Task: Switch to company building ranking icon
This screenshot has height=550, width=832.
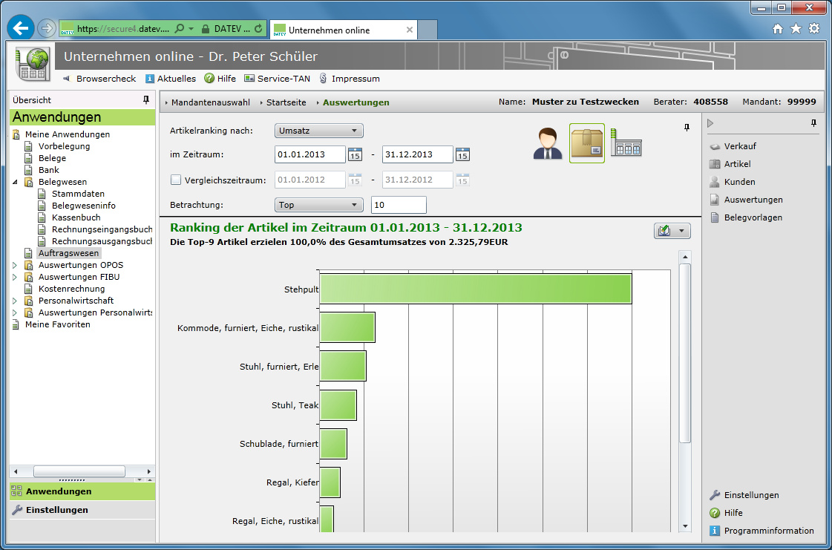Action: tap(626, 143)
